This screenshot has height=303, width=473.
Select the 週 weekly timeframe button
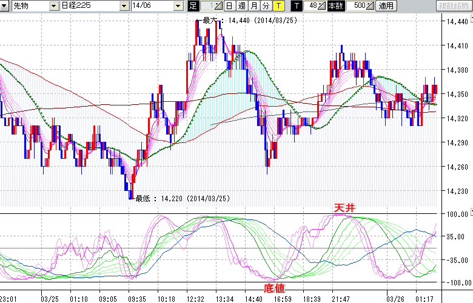[x=241, y=6]
